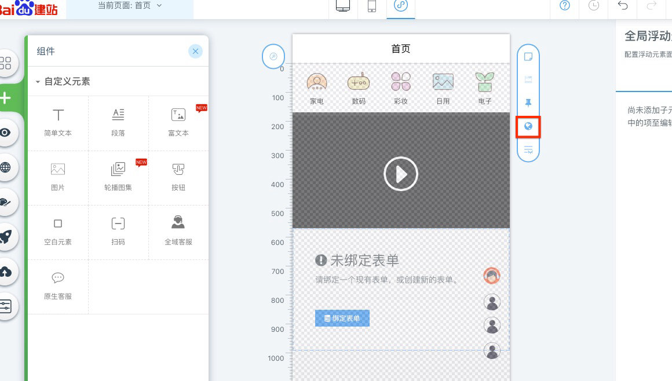Open the sliders settings sidebar icon
The width and height of the screenshot is (672, 381).
[x=6, y=306]
